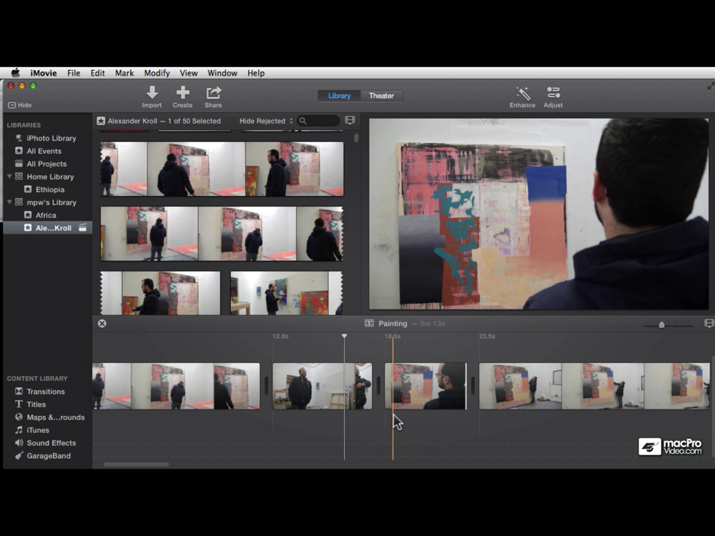Apply Enhance magic wand
Viewport: 715px width, 536px height.
pos(523,93)
